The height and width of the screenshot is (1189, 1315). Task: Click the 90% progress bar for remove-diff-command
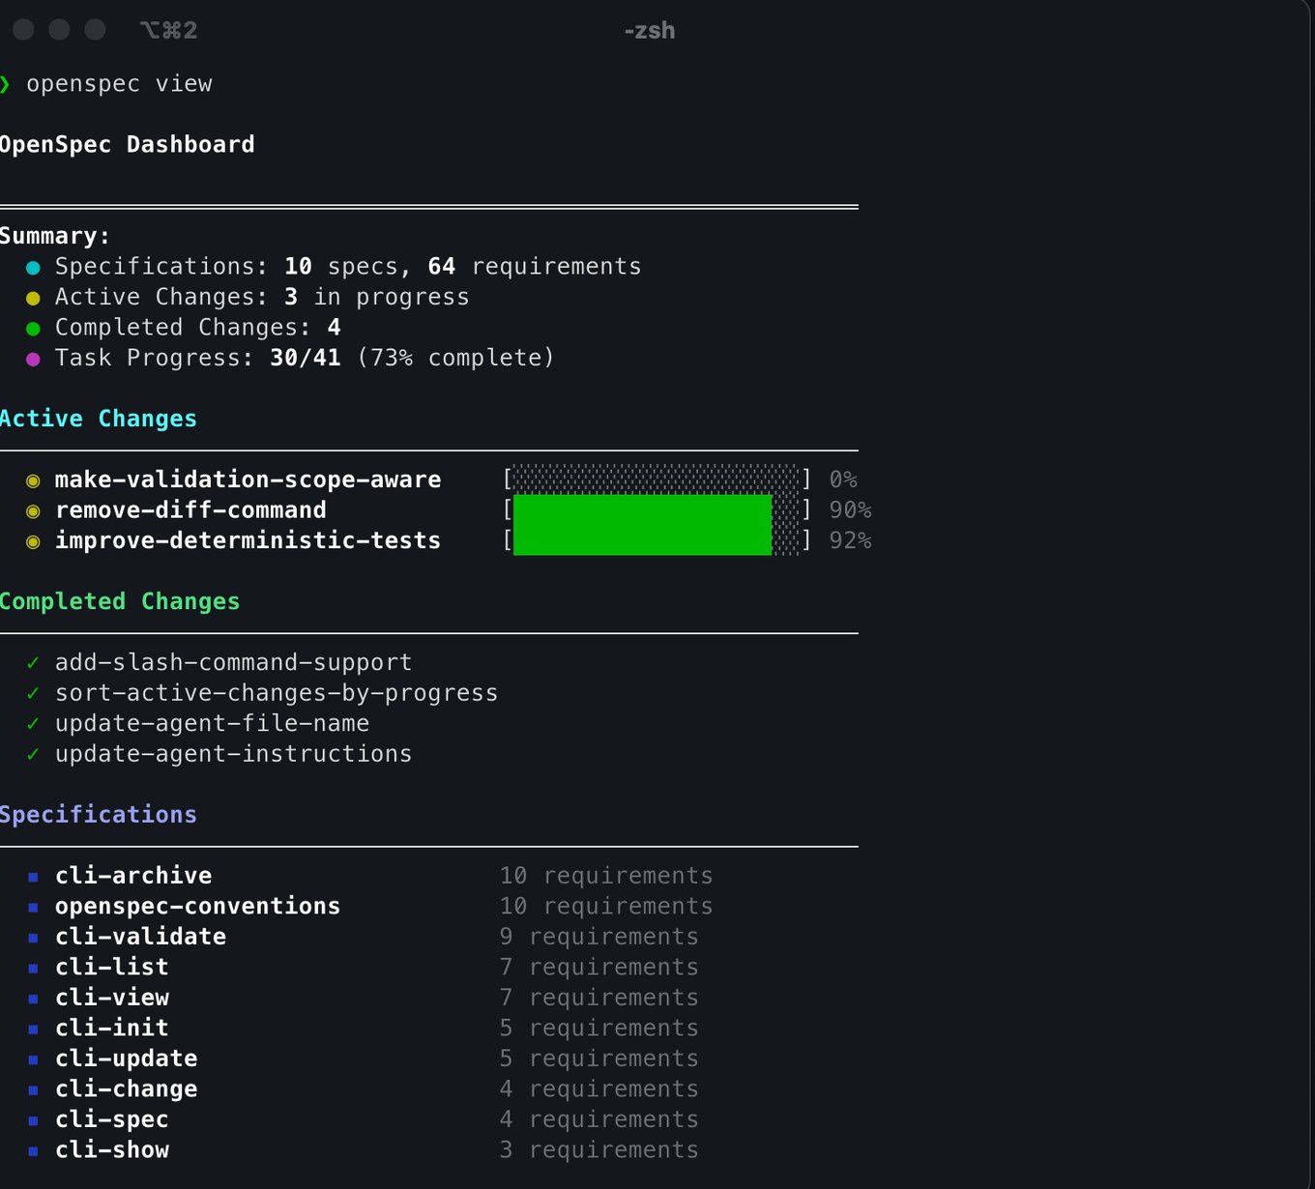[x=641, y=510]
